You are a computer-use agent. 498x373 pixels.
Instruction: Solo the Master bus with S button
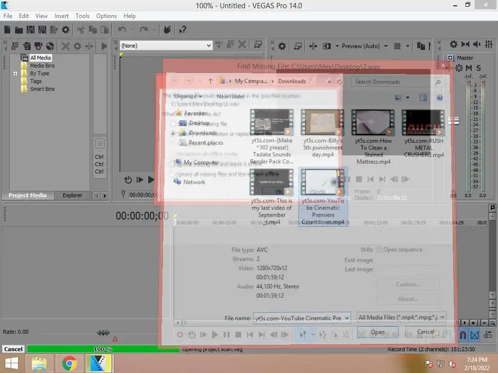[479, 68]
